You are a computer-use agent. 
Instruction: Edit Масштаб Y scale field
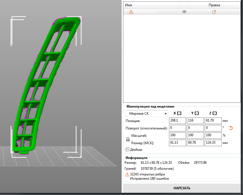click(195, 135)
